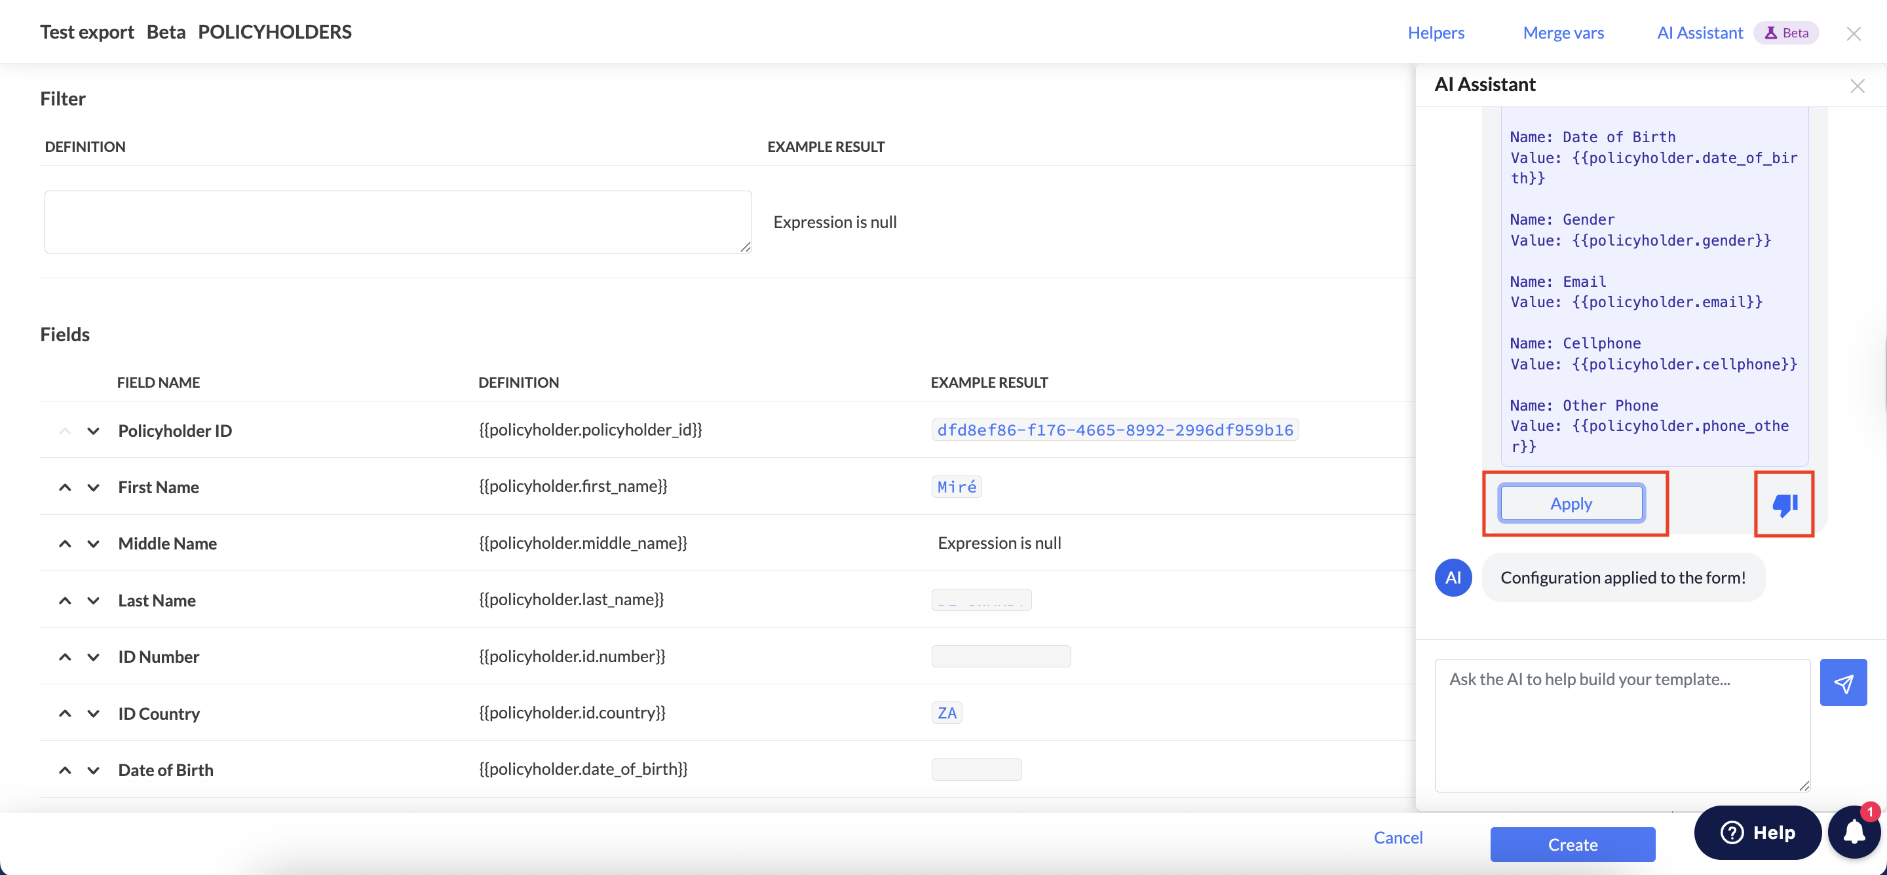
Task: Click the Beta flask badge beside AI Assistant
Action: (1787, 32)
